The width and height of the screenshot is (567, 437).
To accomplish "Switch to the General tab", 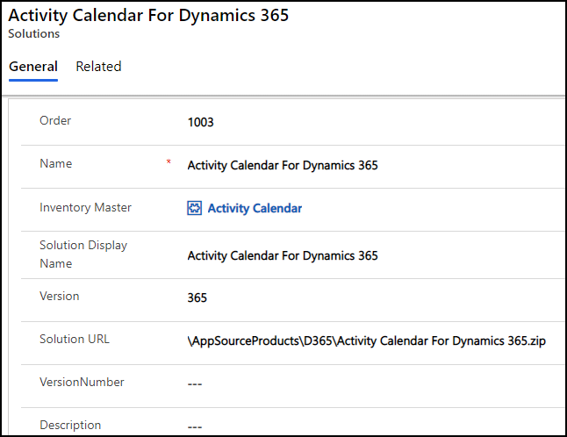I will point(33,67).
